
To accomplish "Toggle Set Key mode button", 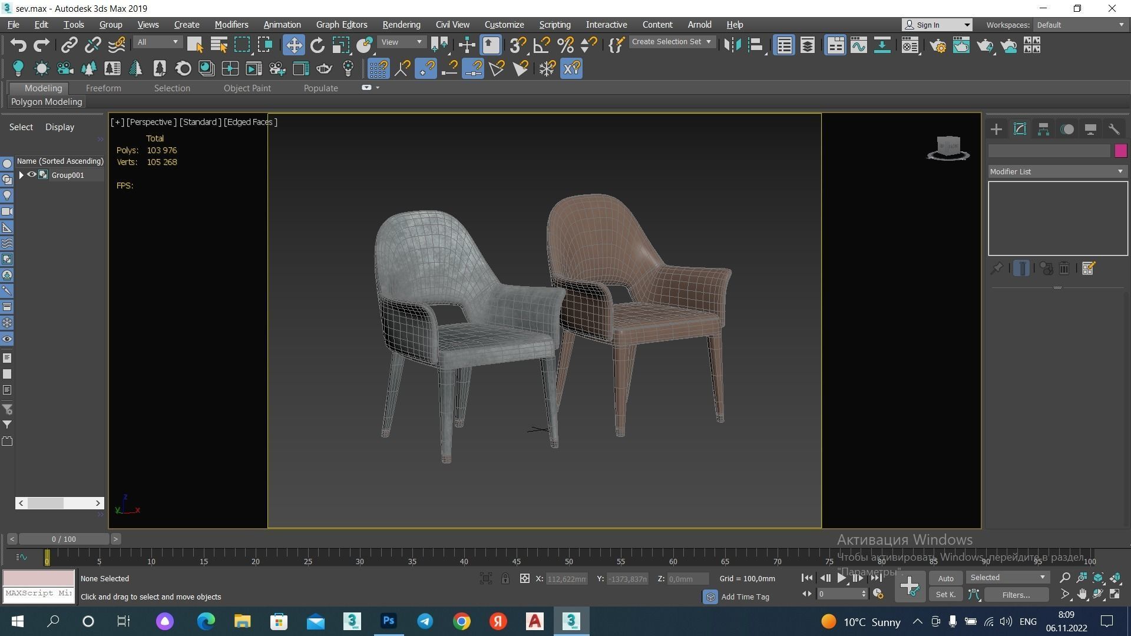I will click(945, 595).
